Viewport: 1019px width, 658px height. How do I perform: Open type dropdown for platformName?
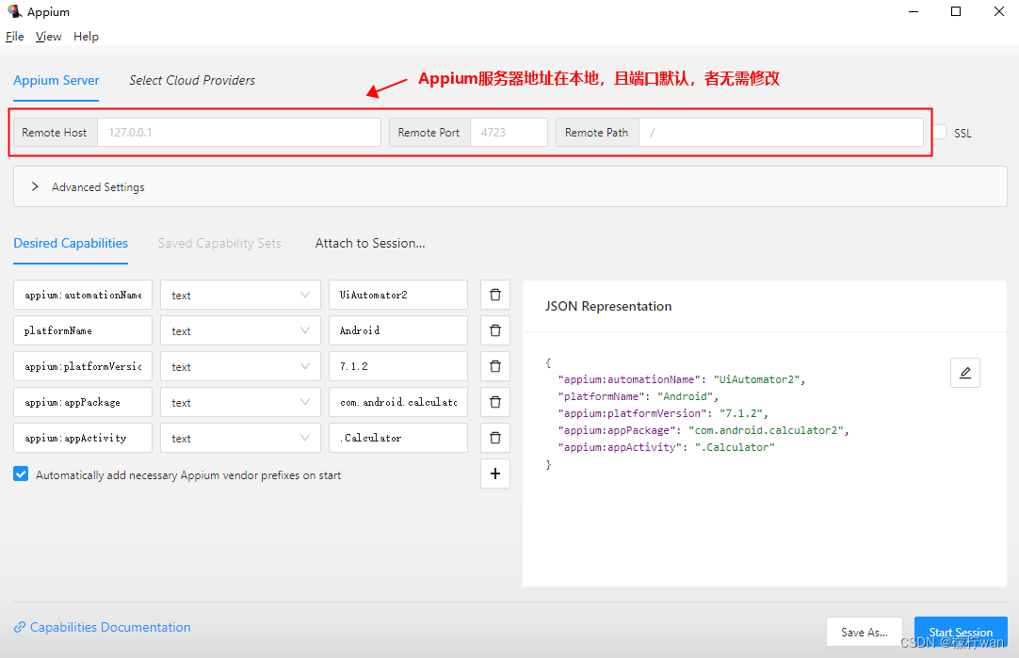(240, 330)
